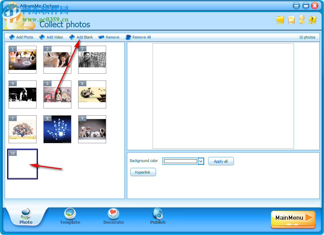Click the Apply all button
The image size is (324, 235).
point(221,161)
